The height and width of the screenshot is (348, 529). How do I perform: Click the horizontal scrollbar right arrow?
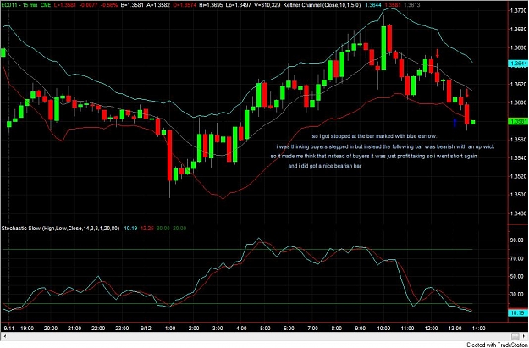pos(526,336)
